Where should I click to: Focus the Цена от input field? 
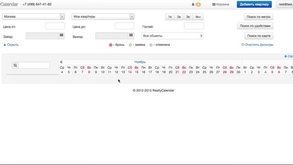55,26
